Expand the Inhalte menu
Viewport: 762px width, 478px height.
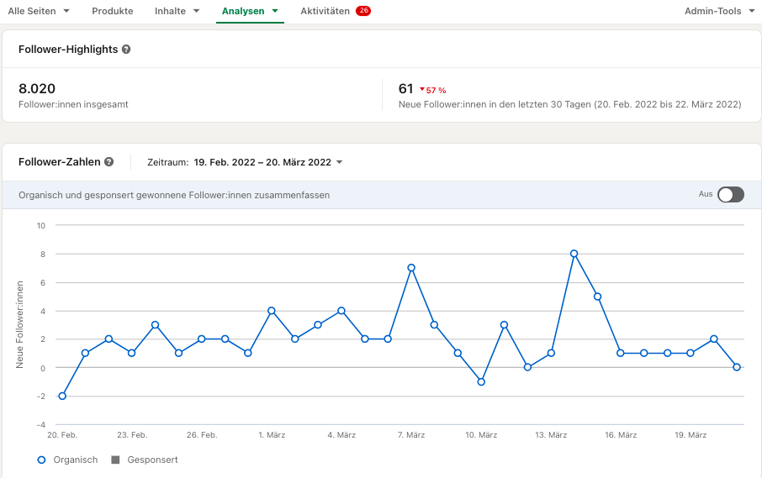177,11
